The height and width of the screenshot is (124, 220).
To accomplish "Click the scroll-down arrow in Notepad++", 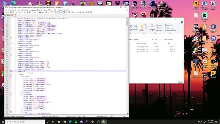I will 127,113.
